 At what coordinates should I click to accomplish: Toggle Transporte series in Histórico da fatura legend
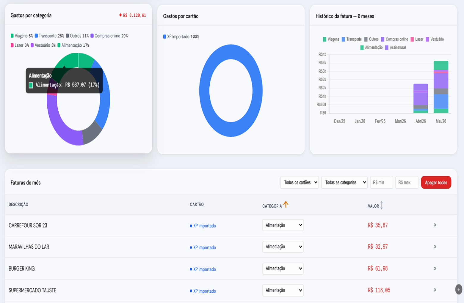pos(352,39)
